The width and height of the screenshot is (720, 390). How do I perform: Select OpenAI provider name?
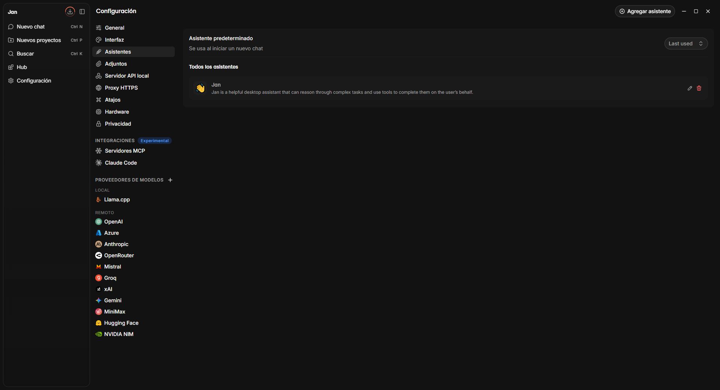[113, 222]
